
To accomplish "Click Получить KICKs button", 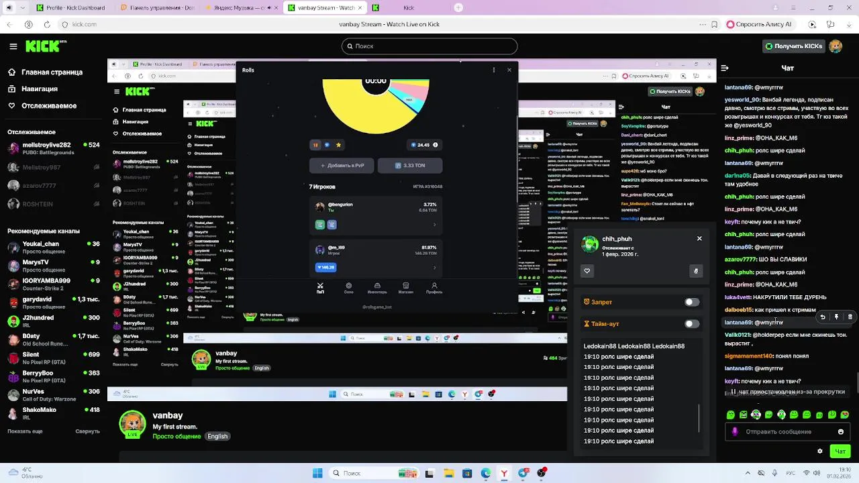I will pos(793,46).
